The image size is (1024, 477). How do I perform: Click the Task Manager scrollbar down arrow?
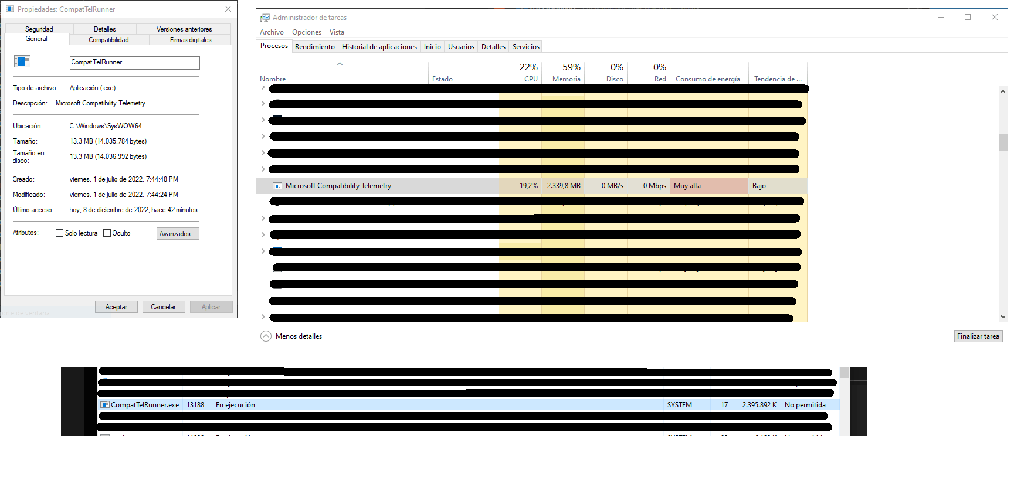click(x=1003, y=317)
